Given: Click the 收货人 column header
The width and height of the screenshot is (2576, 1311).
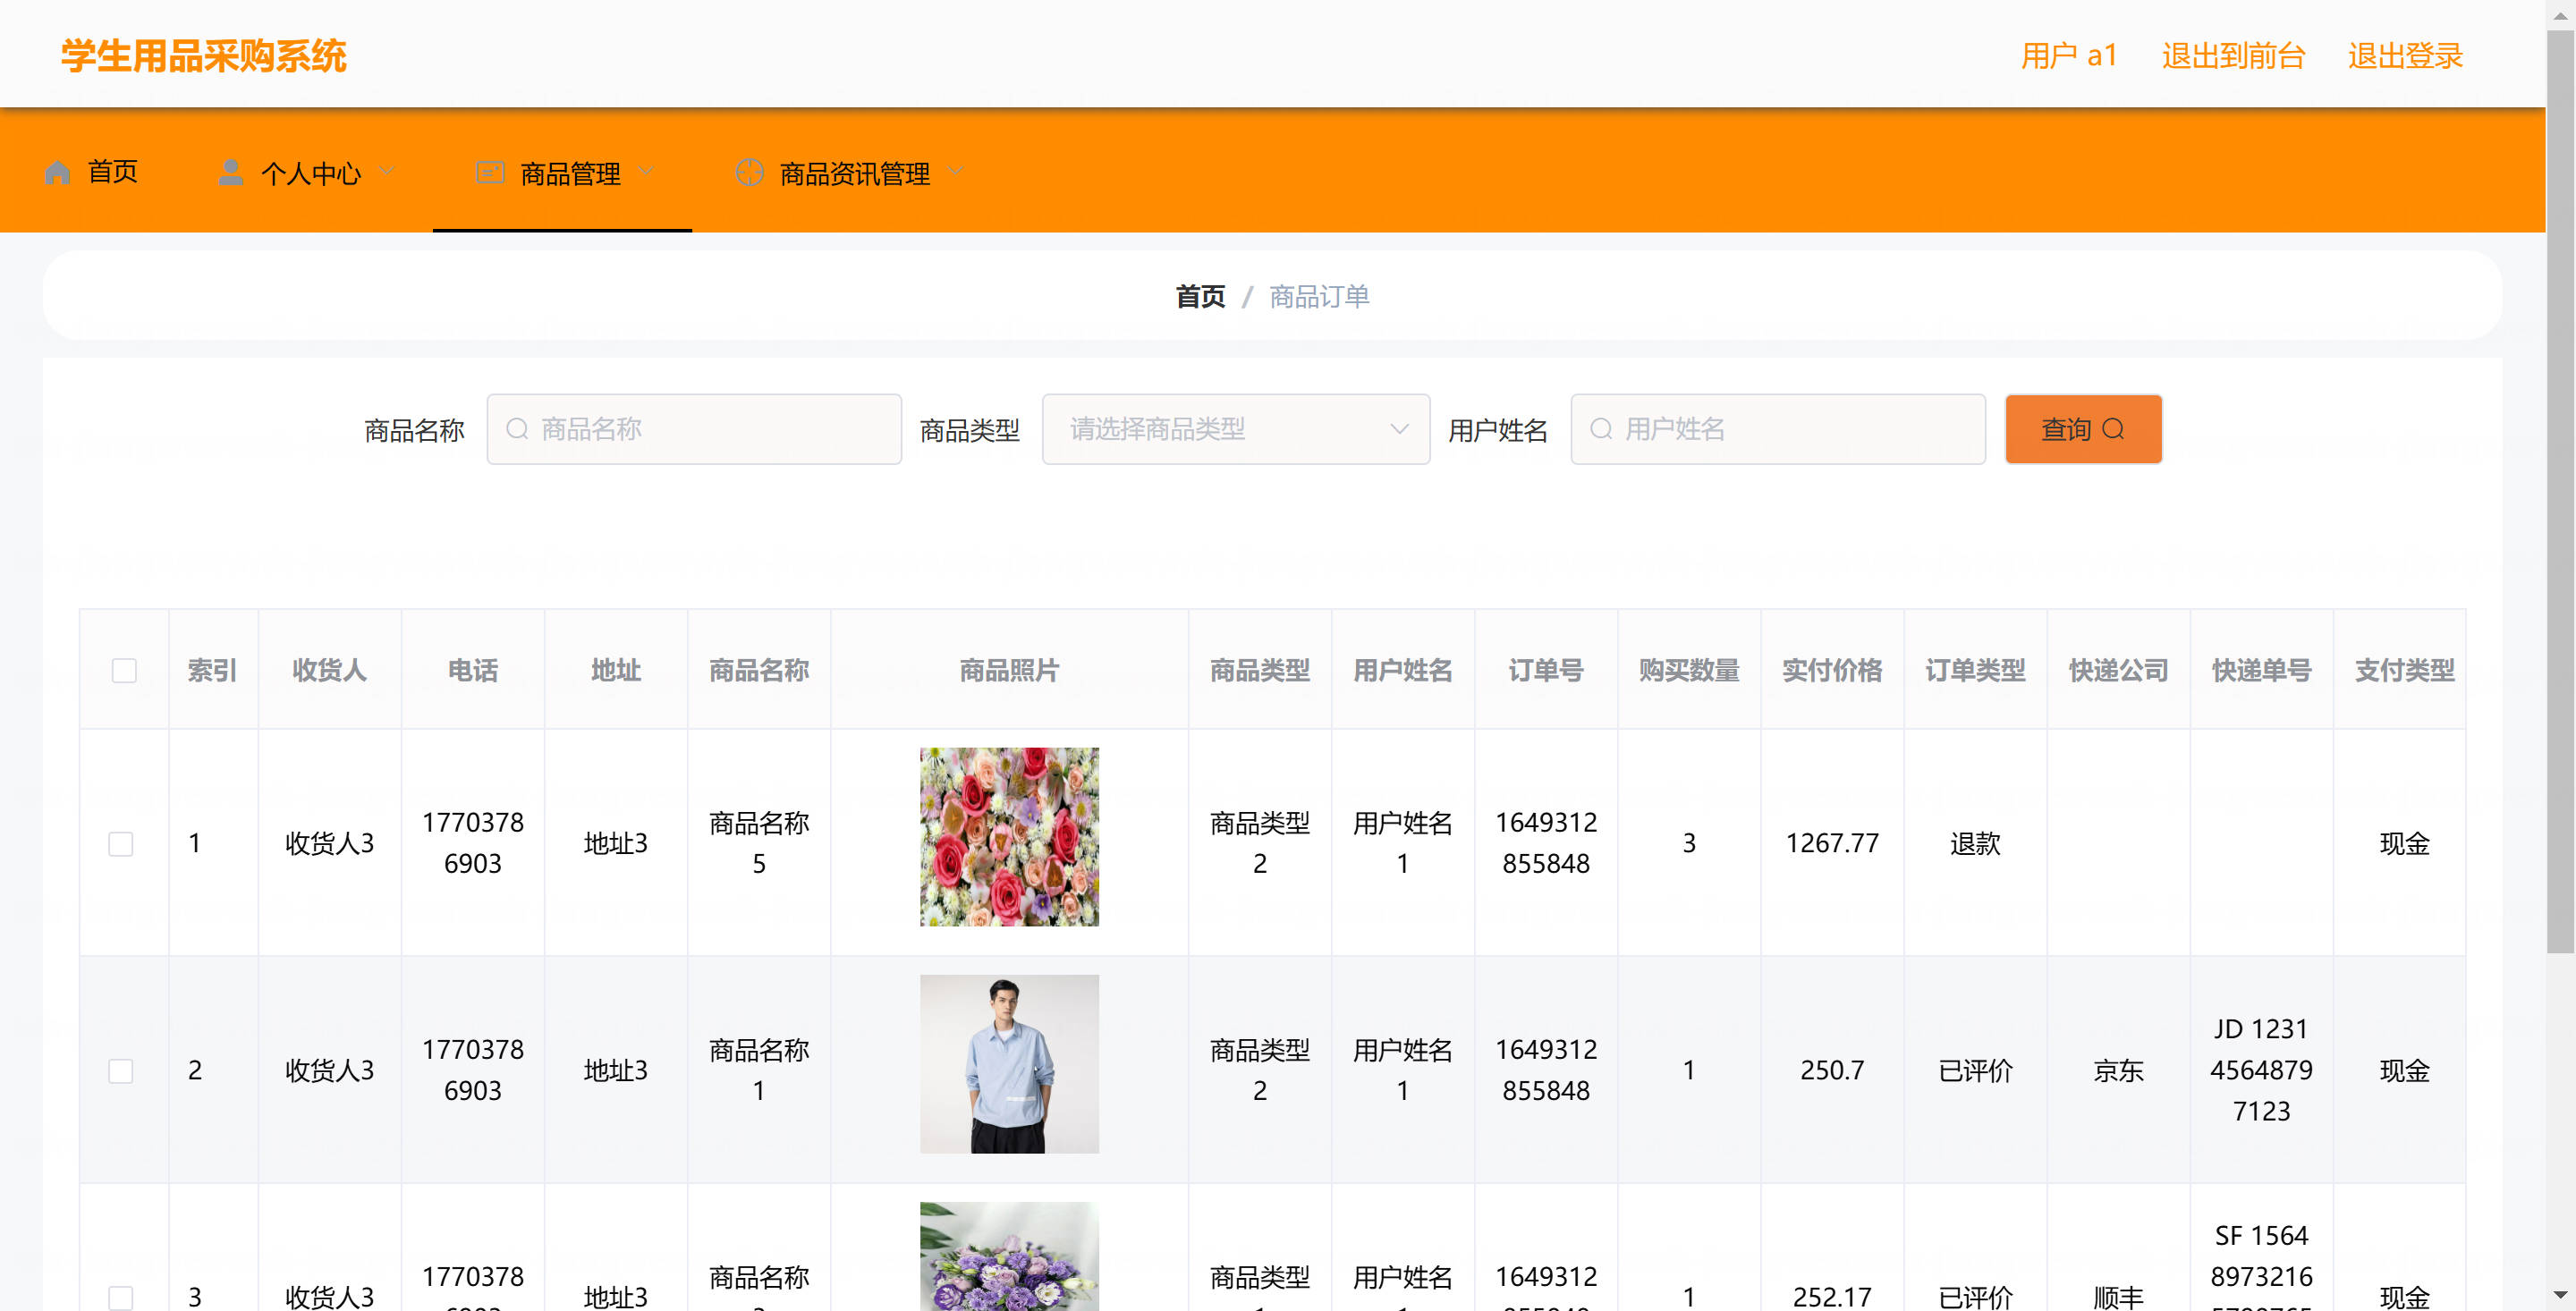Looking at the screenshot, I should click(x=329, y=670).
